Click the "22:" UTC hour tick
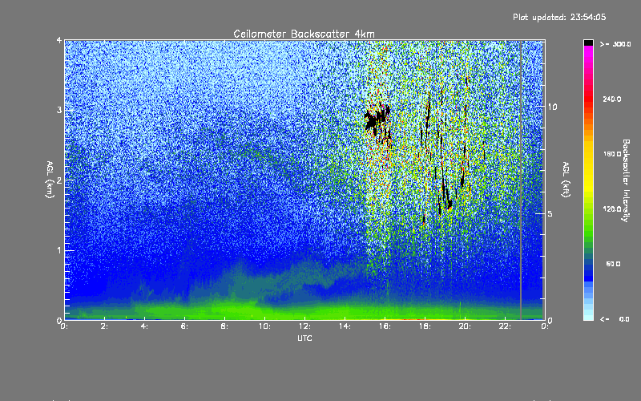641x401 pixels. 505,326
